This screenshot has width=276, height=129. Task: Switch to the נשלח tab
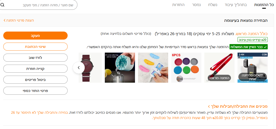pyautogui.click(x=213, y=5)
